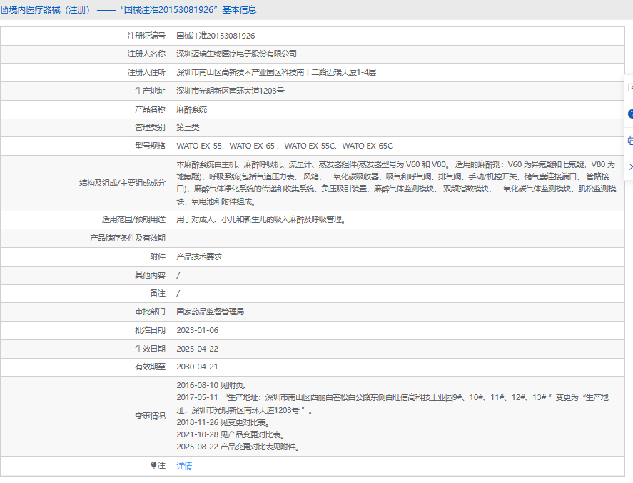This screenshot has width=633, height=483.
Task: Click approval department 国家药品监督管理局
Action: click(x=210, y=312)
